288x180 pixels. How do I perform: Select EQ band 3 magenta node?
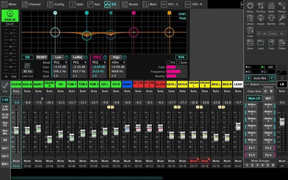point(134,32)
